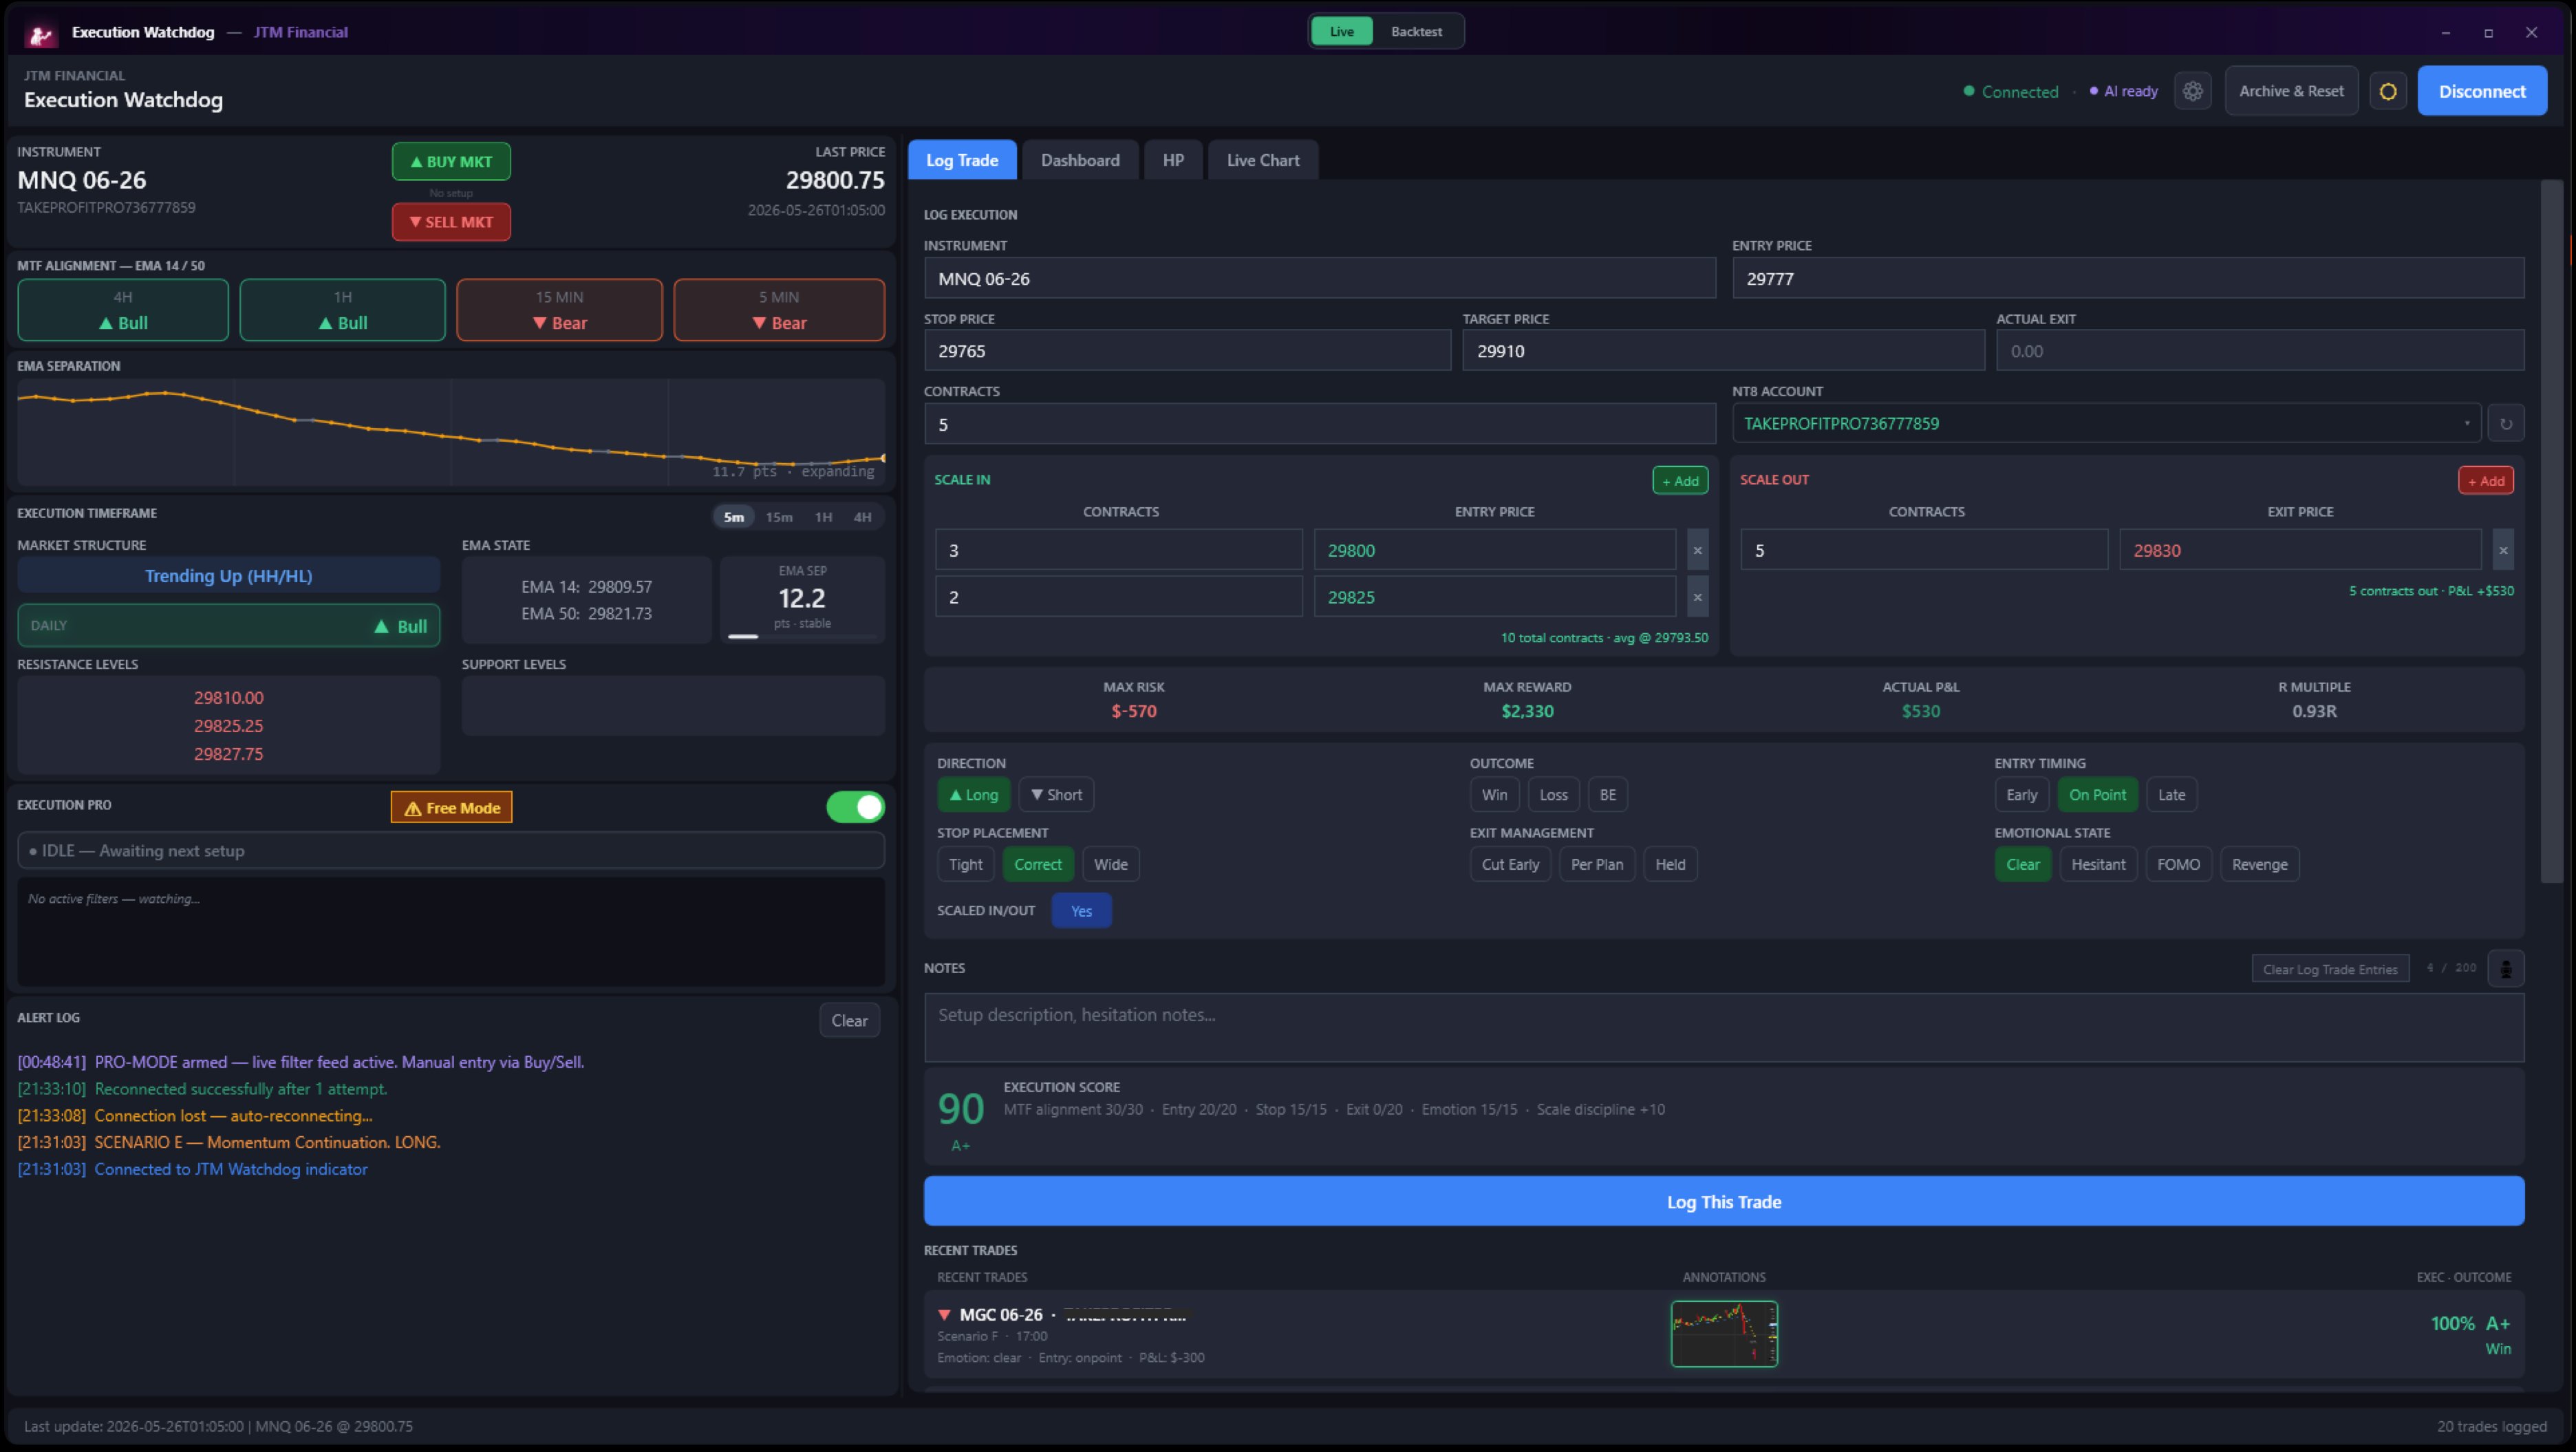Click the yellow circle status icon

tap(2387, 91)
